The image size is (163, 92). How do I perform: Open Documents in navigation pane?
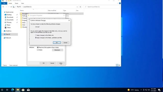click(x=10, y=20)
